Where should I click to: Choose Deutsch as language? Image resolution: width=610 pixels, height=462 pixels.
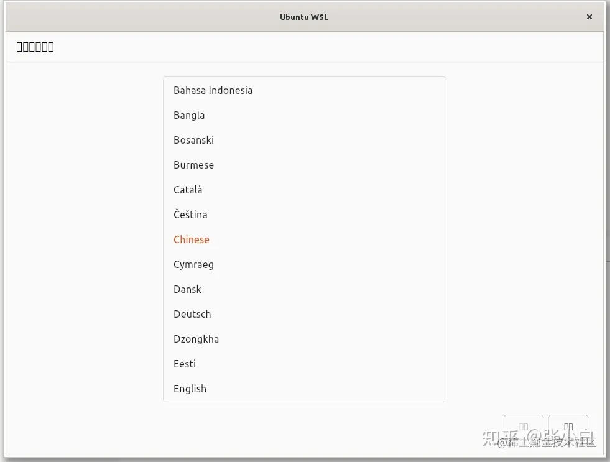pos(304,314)
